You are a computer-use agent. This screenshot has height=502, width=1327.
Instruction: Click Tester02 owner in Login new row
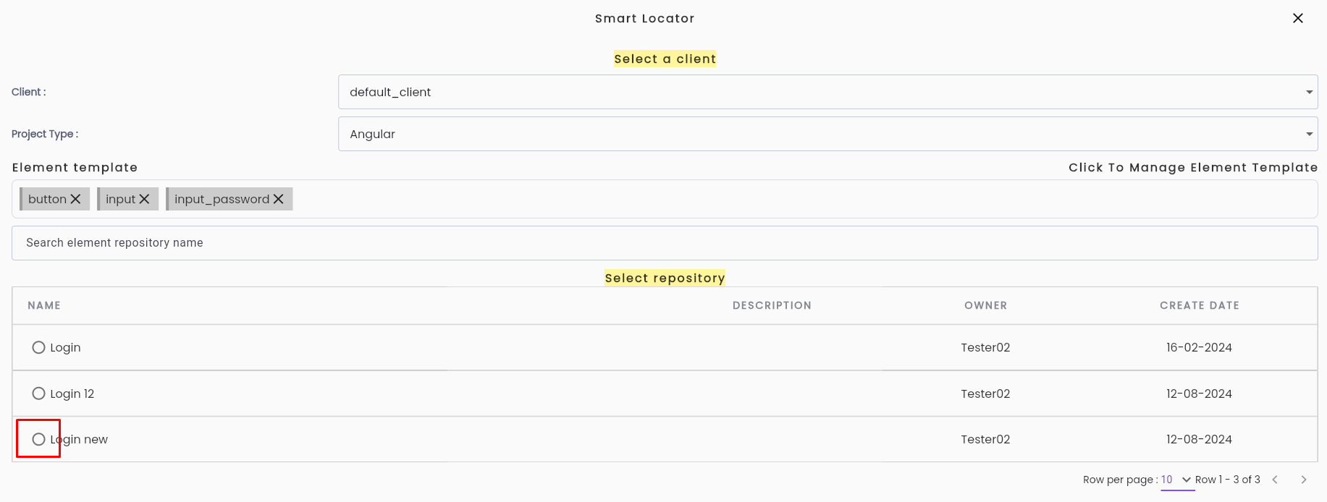click(985, 439)
